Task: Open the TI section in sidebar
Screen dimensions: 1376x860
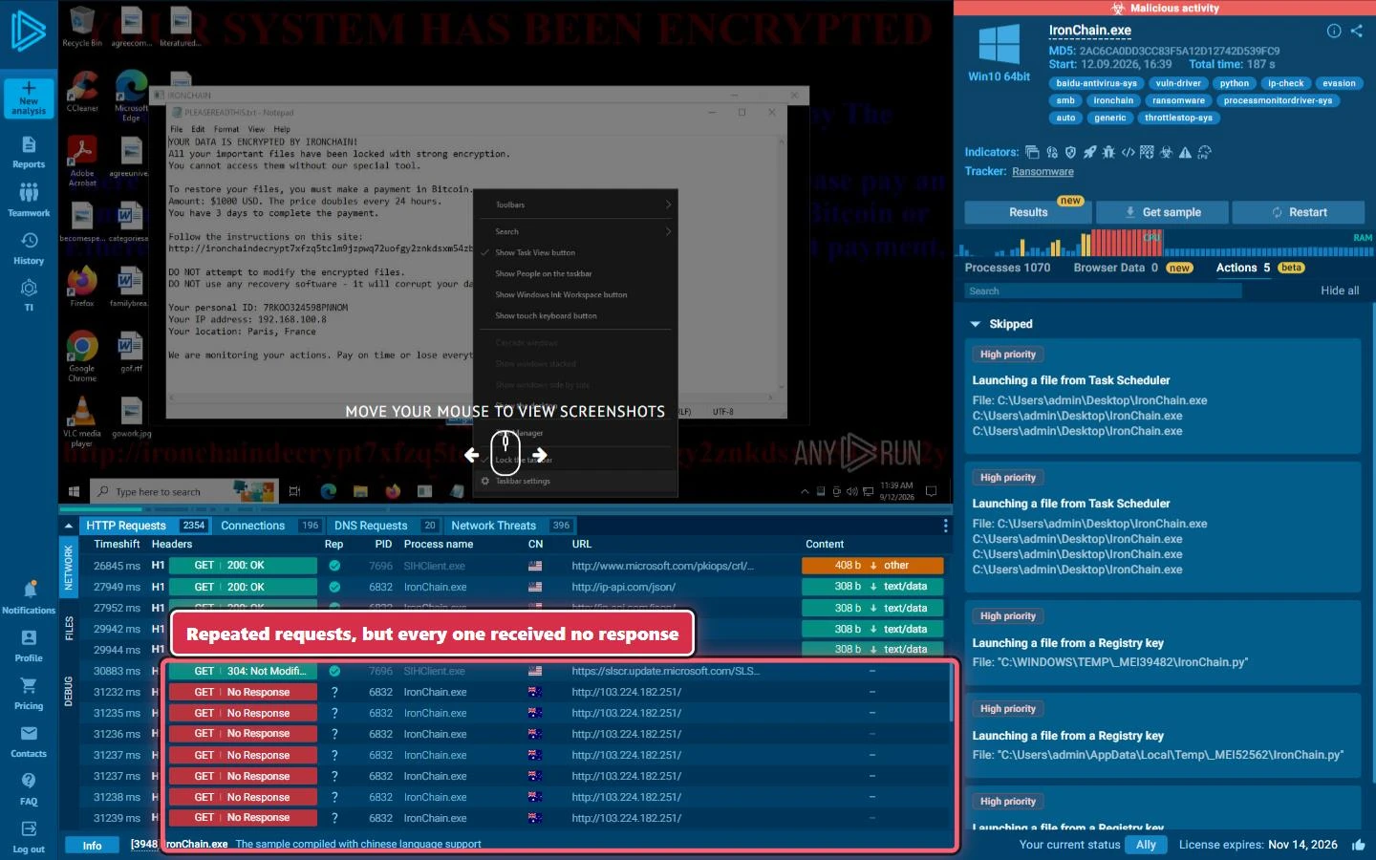Action: [x=29, y=294]
